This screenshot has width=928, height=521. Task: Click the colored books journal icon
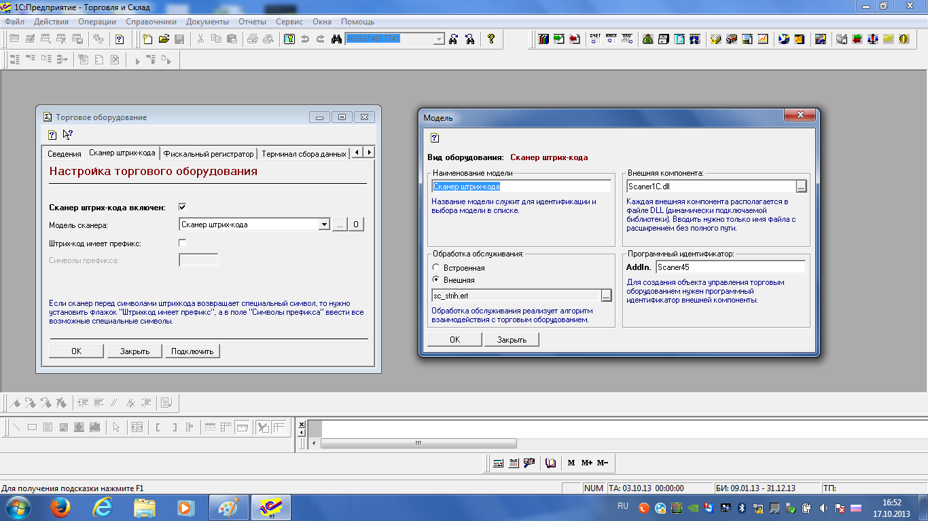click(x=543, y=39)
